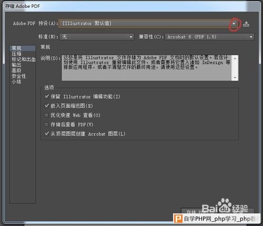This screenshot has height=226, width=263.
Task: Toggle 嵌入页面缩览图 checkbox
Action: 47,106
